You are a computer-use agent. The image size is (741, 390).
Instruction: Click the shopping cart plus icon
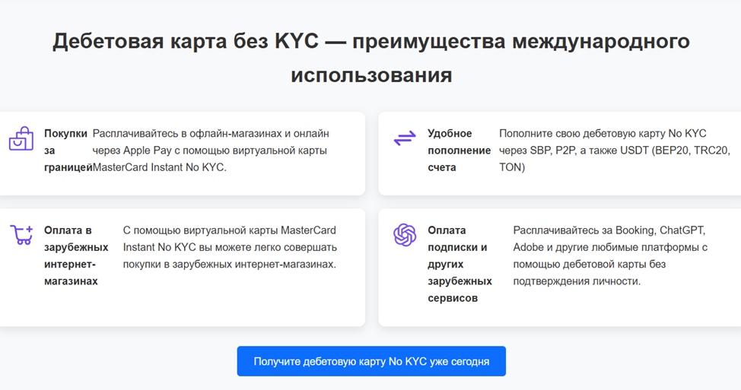[x=21, y=235]
